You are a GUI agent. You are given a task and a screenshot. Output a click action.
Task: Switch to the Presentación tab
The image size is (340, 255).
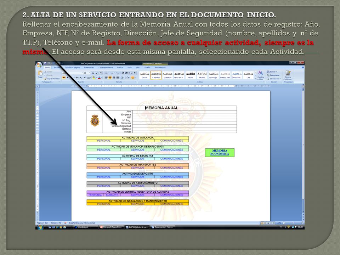coord(160,68)
